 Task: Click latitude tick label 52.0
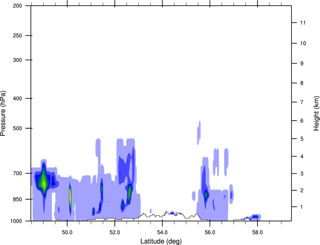tap(115, 233)
